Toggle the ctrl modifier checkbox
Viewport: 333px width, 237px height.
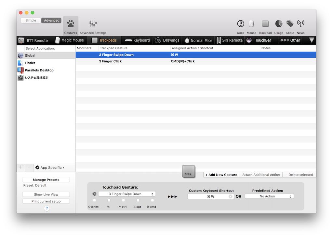pyautogui.click(x=123, y=200)
